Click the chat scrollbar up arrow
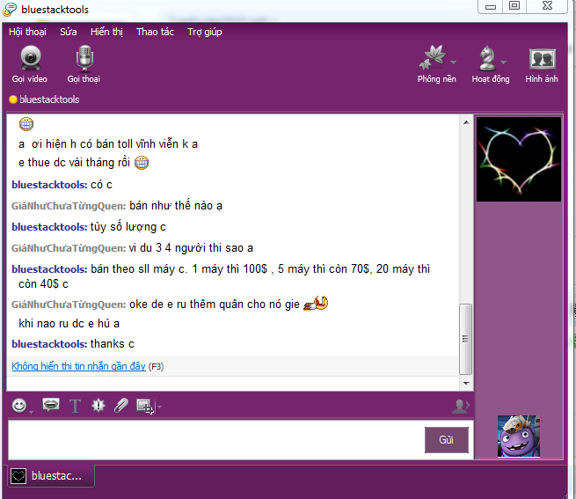Screen dimensions: 576x499 point(466,122)
